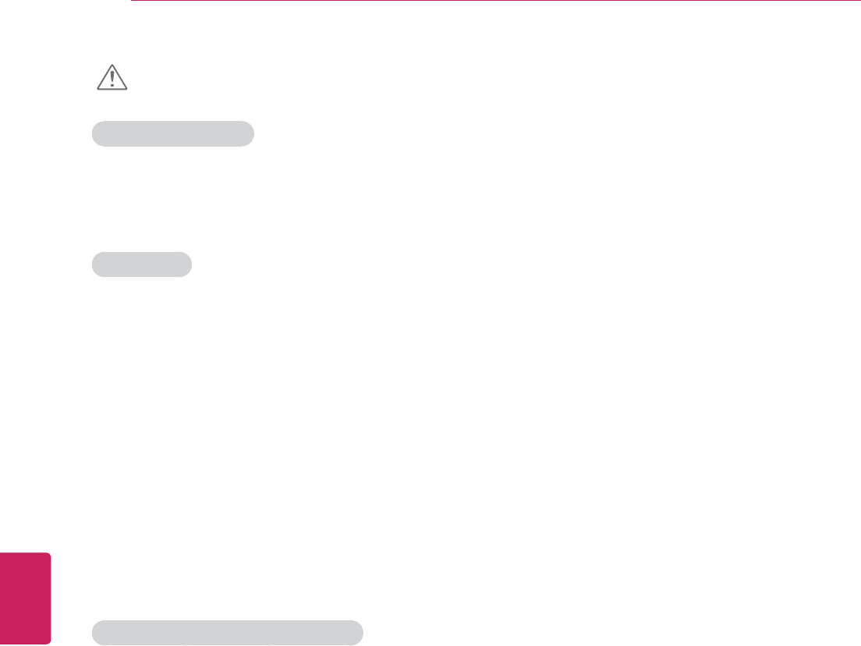Click the caution warning triangle icon
This screenshot has width=861, height=646.
(x=112, y=78)
